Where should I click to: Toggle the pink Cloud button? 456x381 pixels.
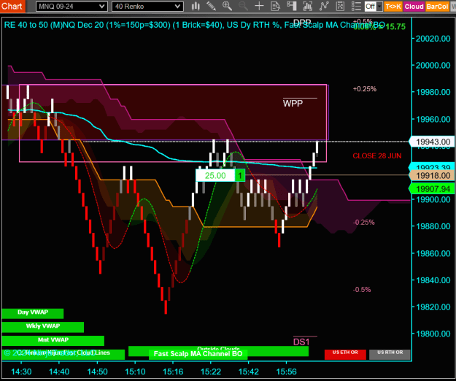pyautogui.click(x=414, y=7)
